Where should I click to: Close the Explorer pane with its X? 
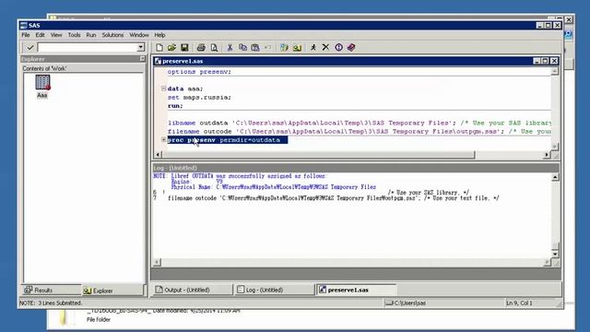143,59
